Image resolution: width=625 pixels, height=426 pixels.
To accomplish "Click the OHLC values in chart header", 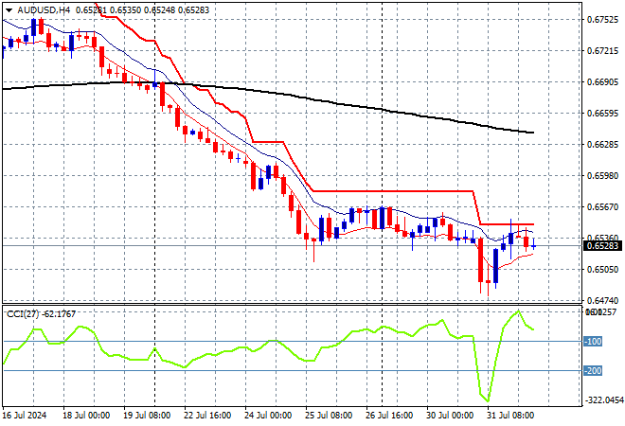I will [x=142, y=10].
